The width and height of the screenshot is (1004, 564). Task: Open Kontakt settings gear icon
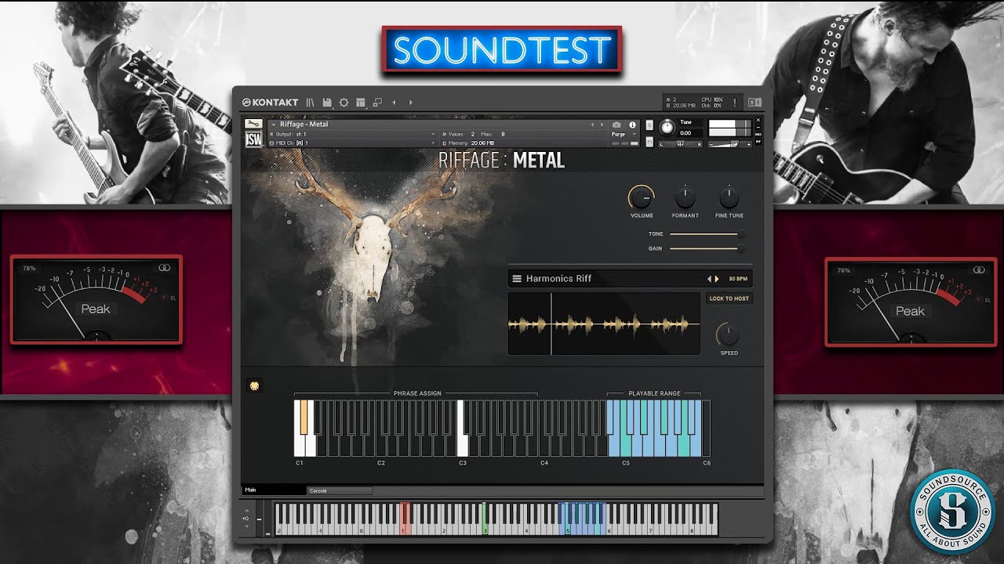tap(344, 103)
